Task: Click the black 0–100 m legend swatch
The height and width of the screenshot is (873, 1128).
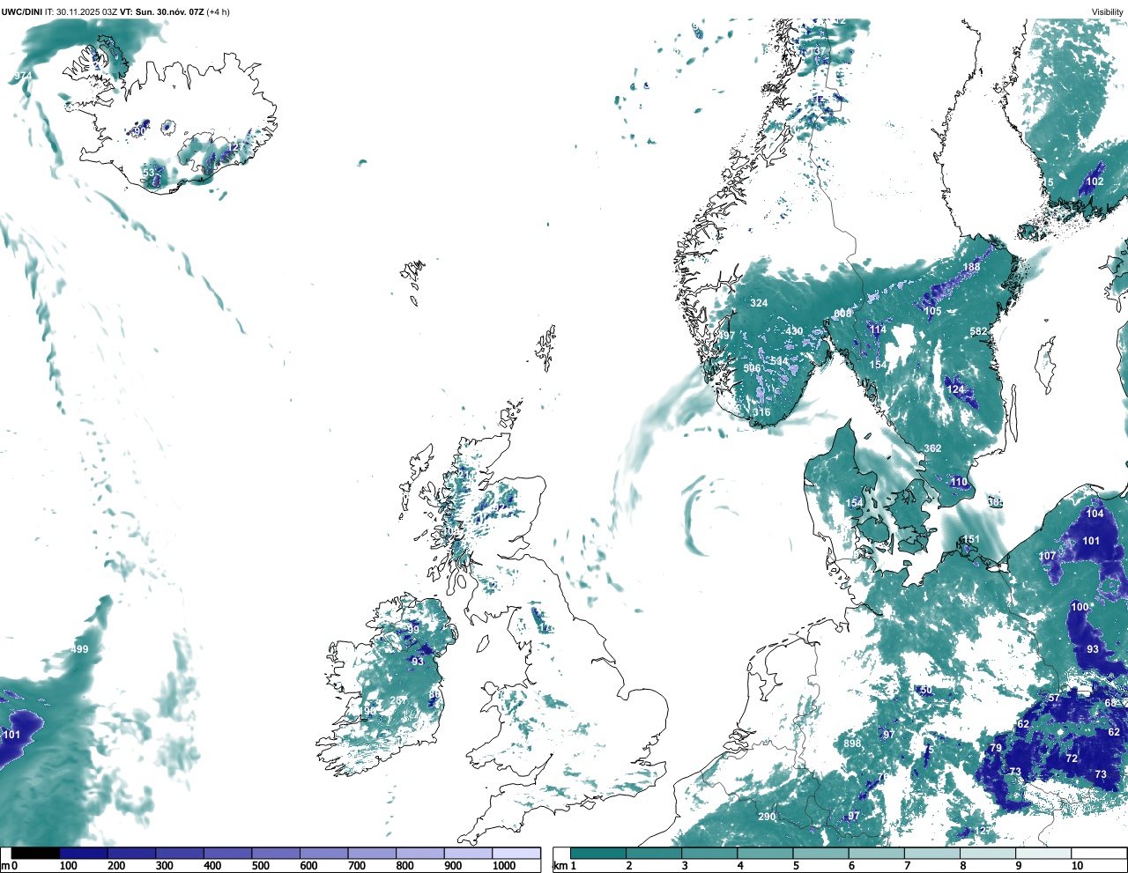Action: tap(35, 853)
